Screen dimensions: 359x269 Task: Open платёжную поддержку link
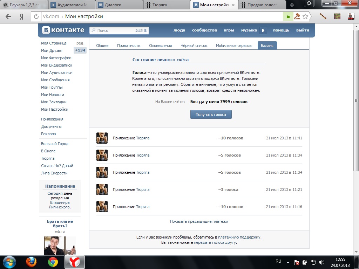[x=239, y=237]
